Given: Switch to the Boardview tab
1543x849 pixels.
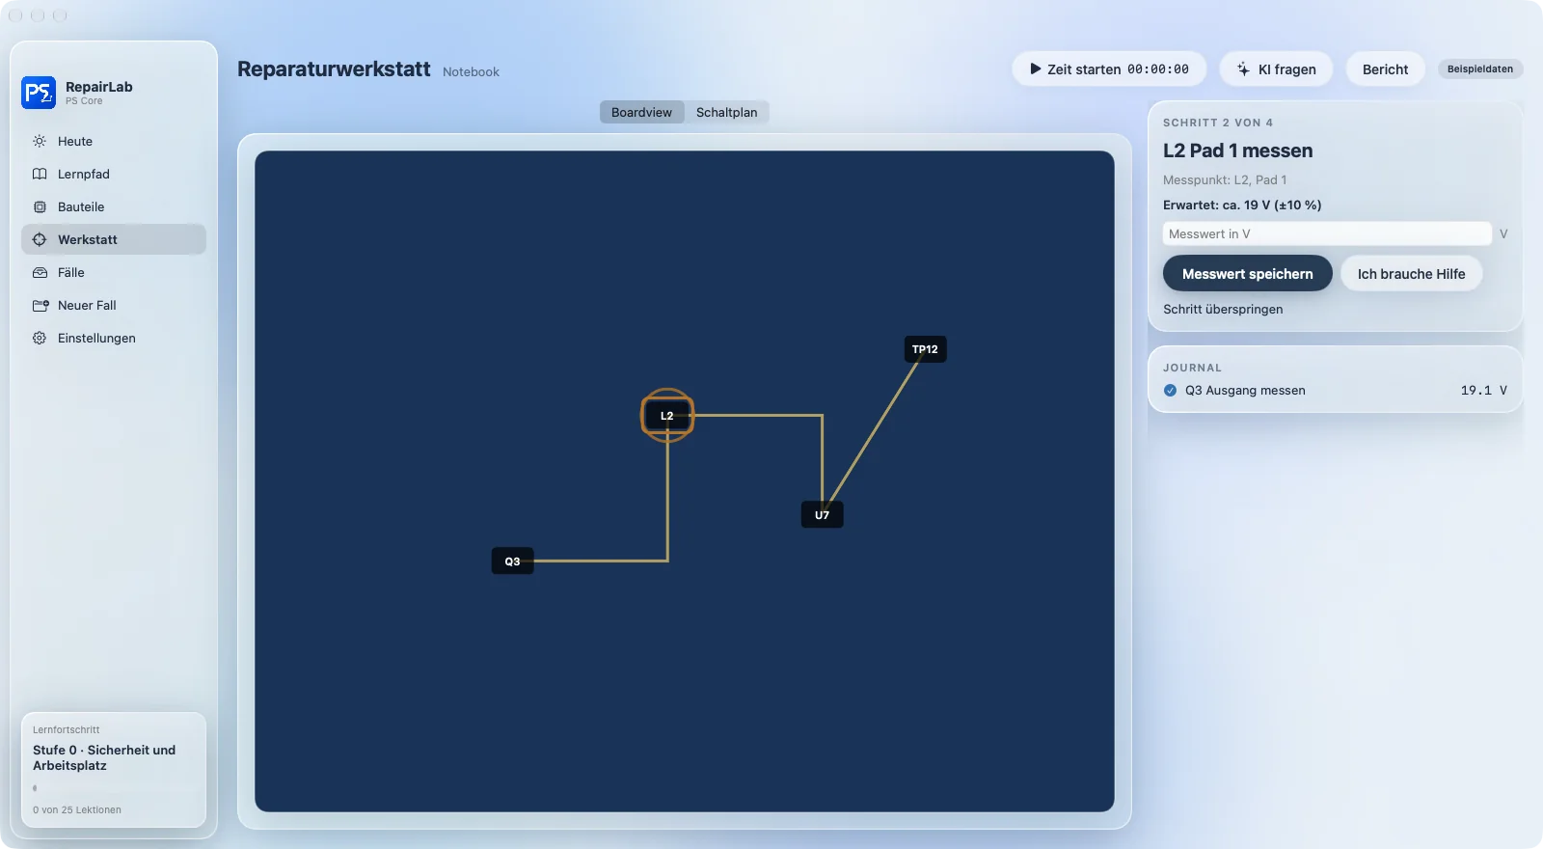Looking at the screenshot, I should [642, 112].
